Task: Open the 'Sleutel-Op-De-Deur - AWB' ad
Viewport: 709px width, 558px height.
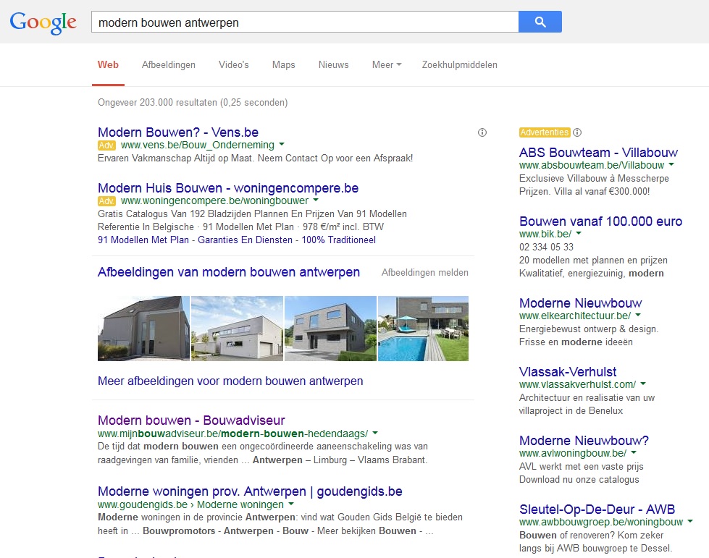Action: coord(597,510)
